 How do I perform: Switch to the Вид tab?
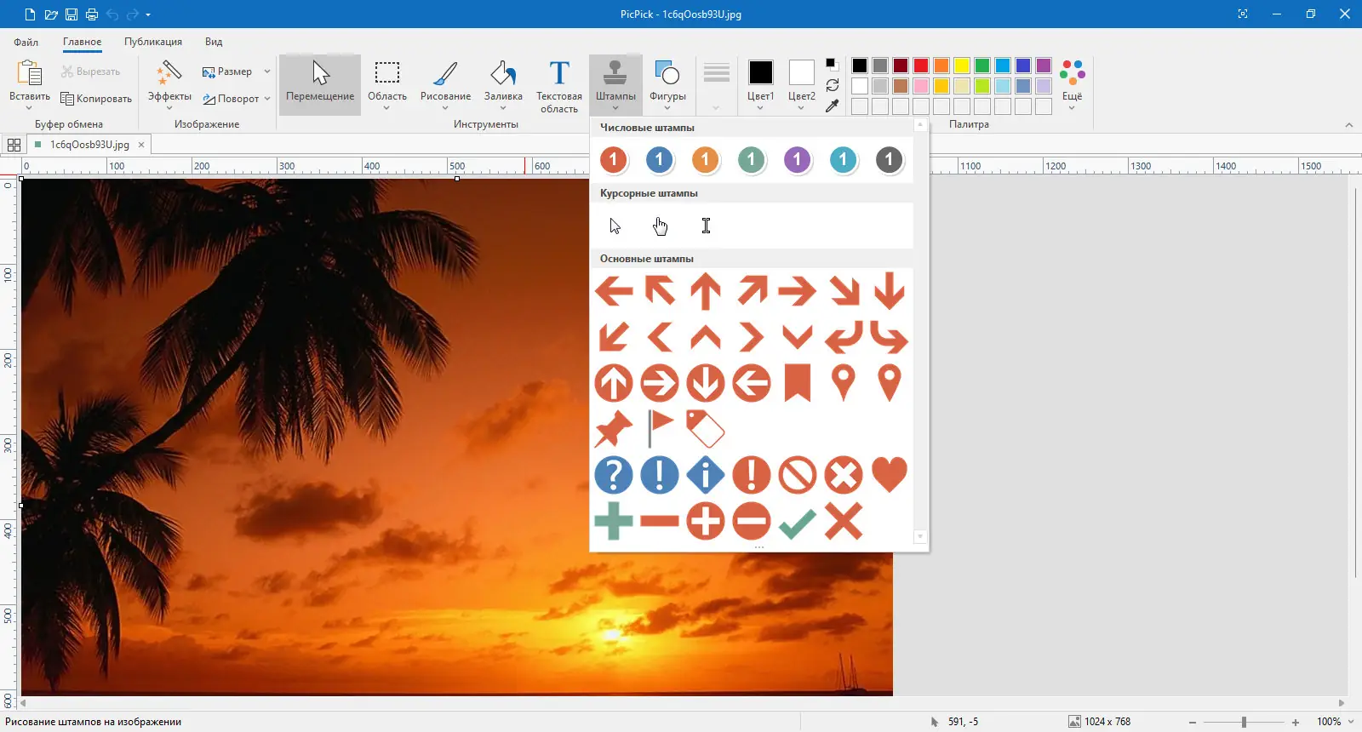[x=214, y=42]
